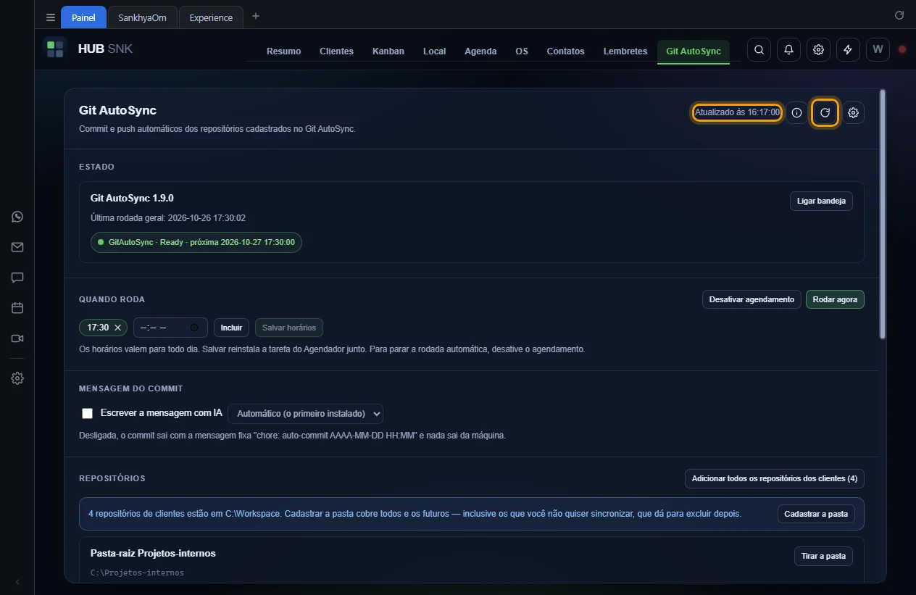Open the Kanban menu item
The height and width of the screenshot is (595, 916).
(x=388, y=51)
